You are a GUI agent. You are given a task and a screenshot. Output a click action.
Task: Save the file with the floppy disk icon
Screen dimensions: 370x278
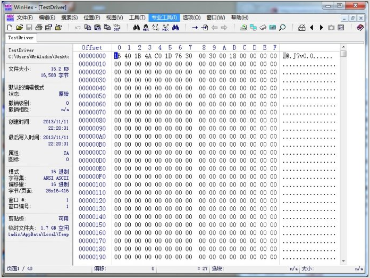pos(29,28)
